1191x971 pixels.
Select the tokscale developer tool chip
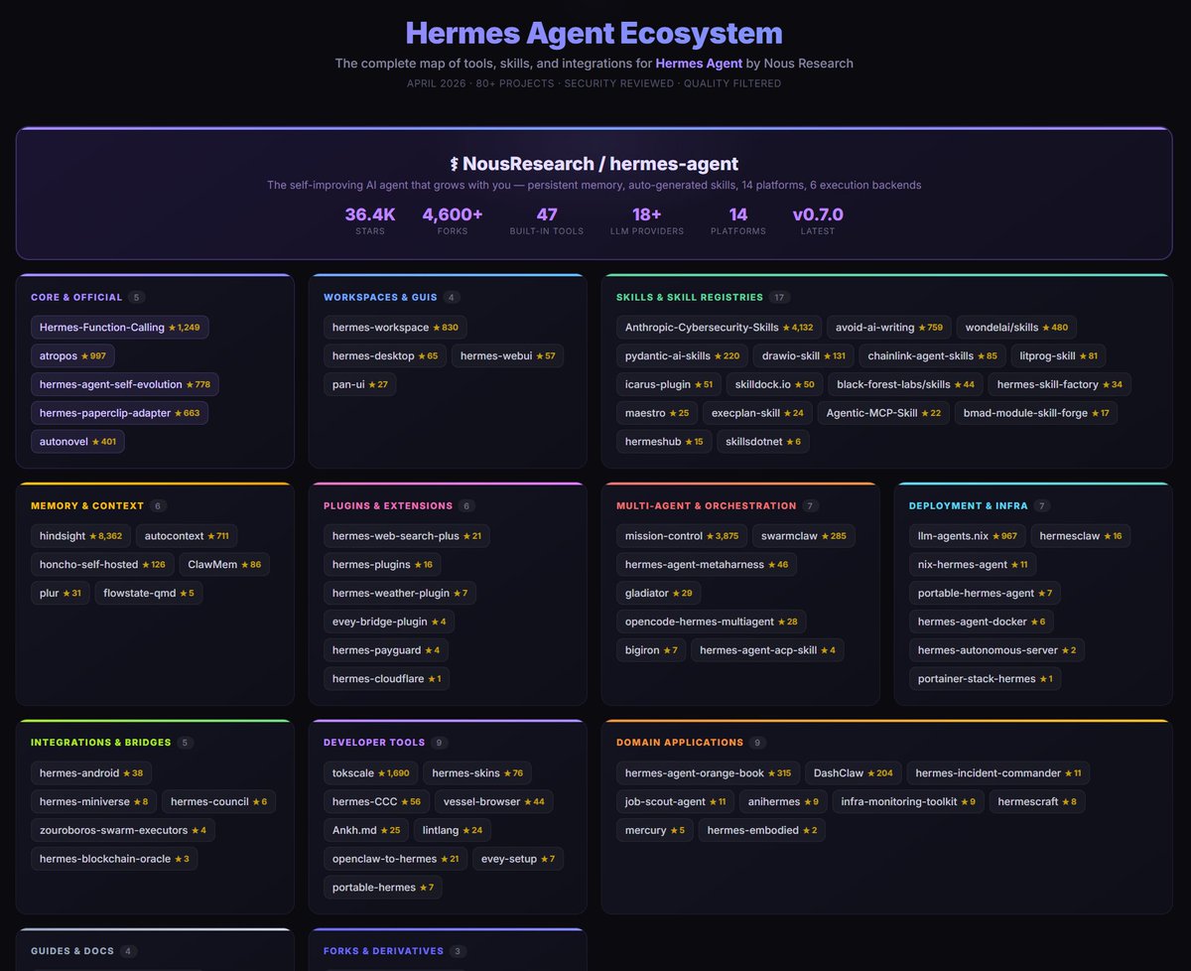click(370, 772)
